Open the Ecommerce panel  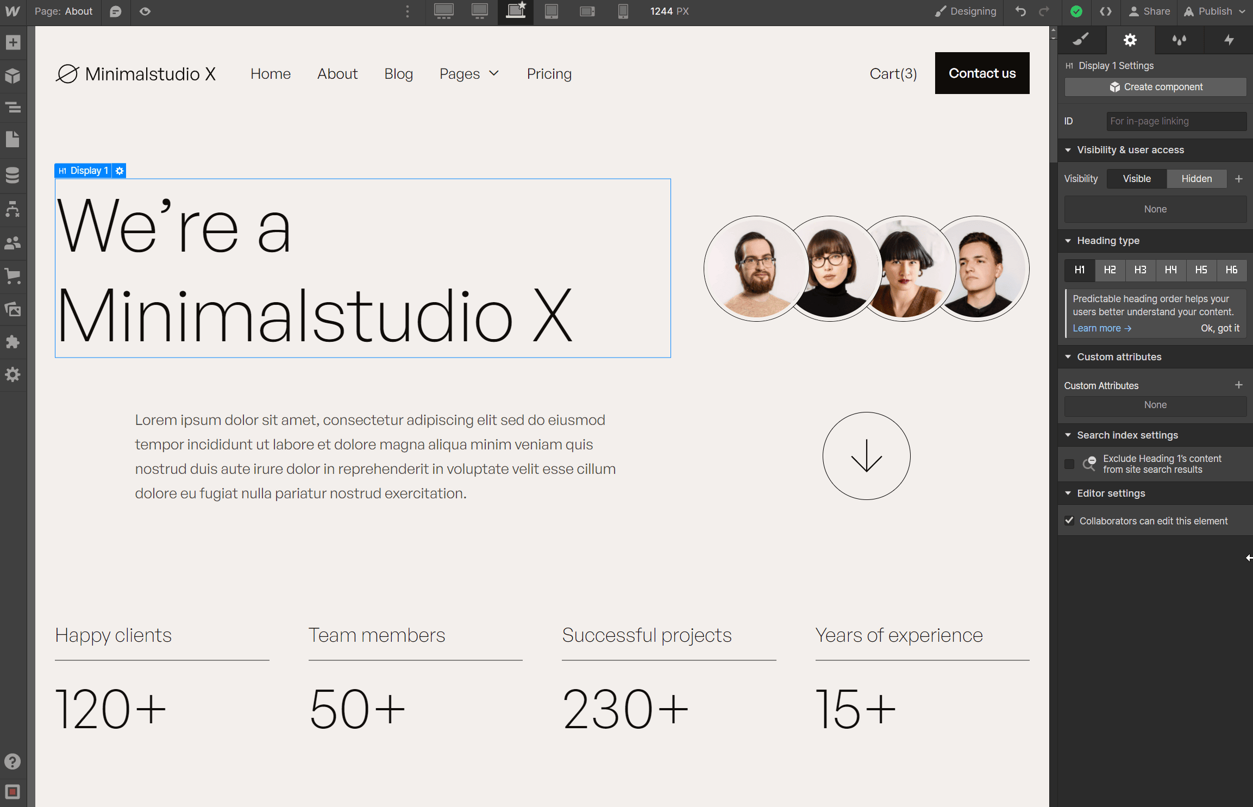(x=12, y=276)
